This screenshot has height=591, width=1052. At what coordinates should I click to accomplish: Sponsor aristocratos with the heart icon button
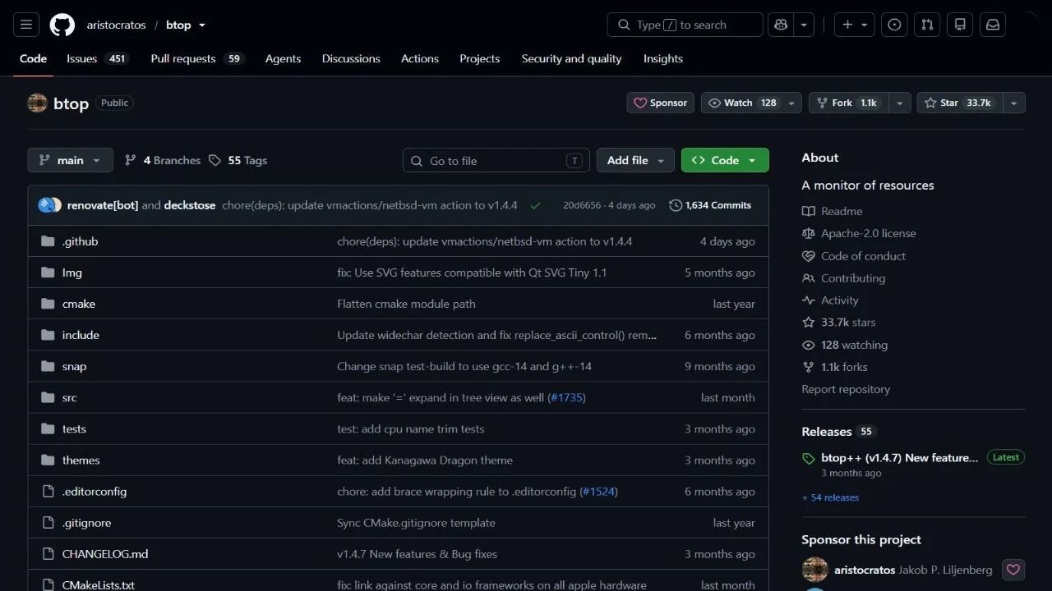(1013, 570)
